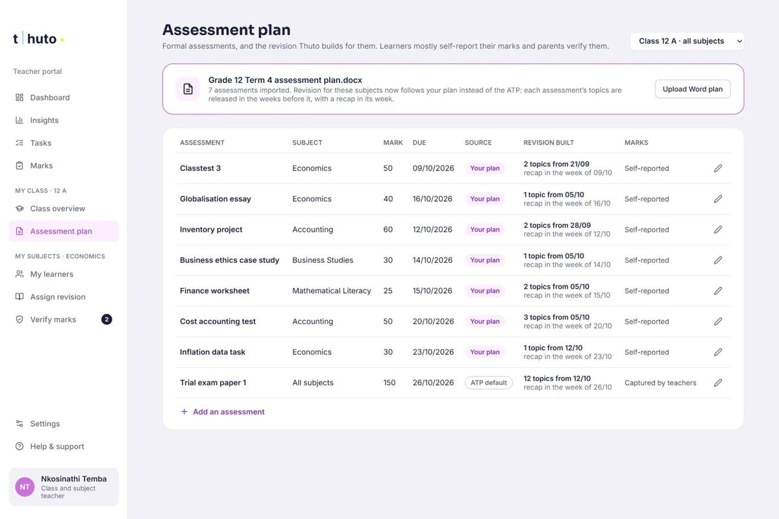Click the My learners people icon

[19, 274]
